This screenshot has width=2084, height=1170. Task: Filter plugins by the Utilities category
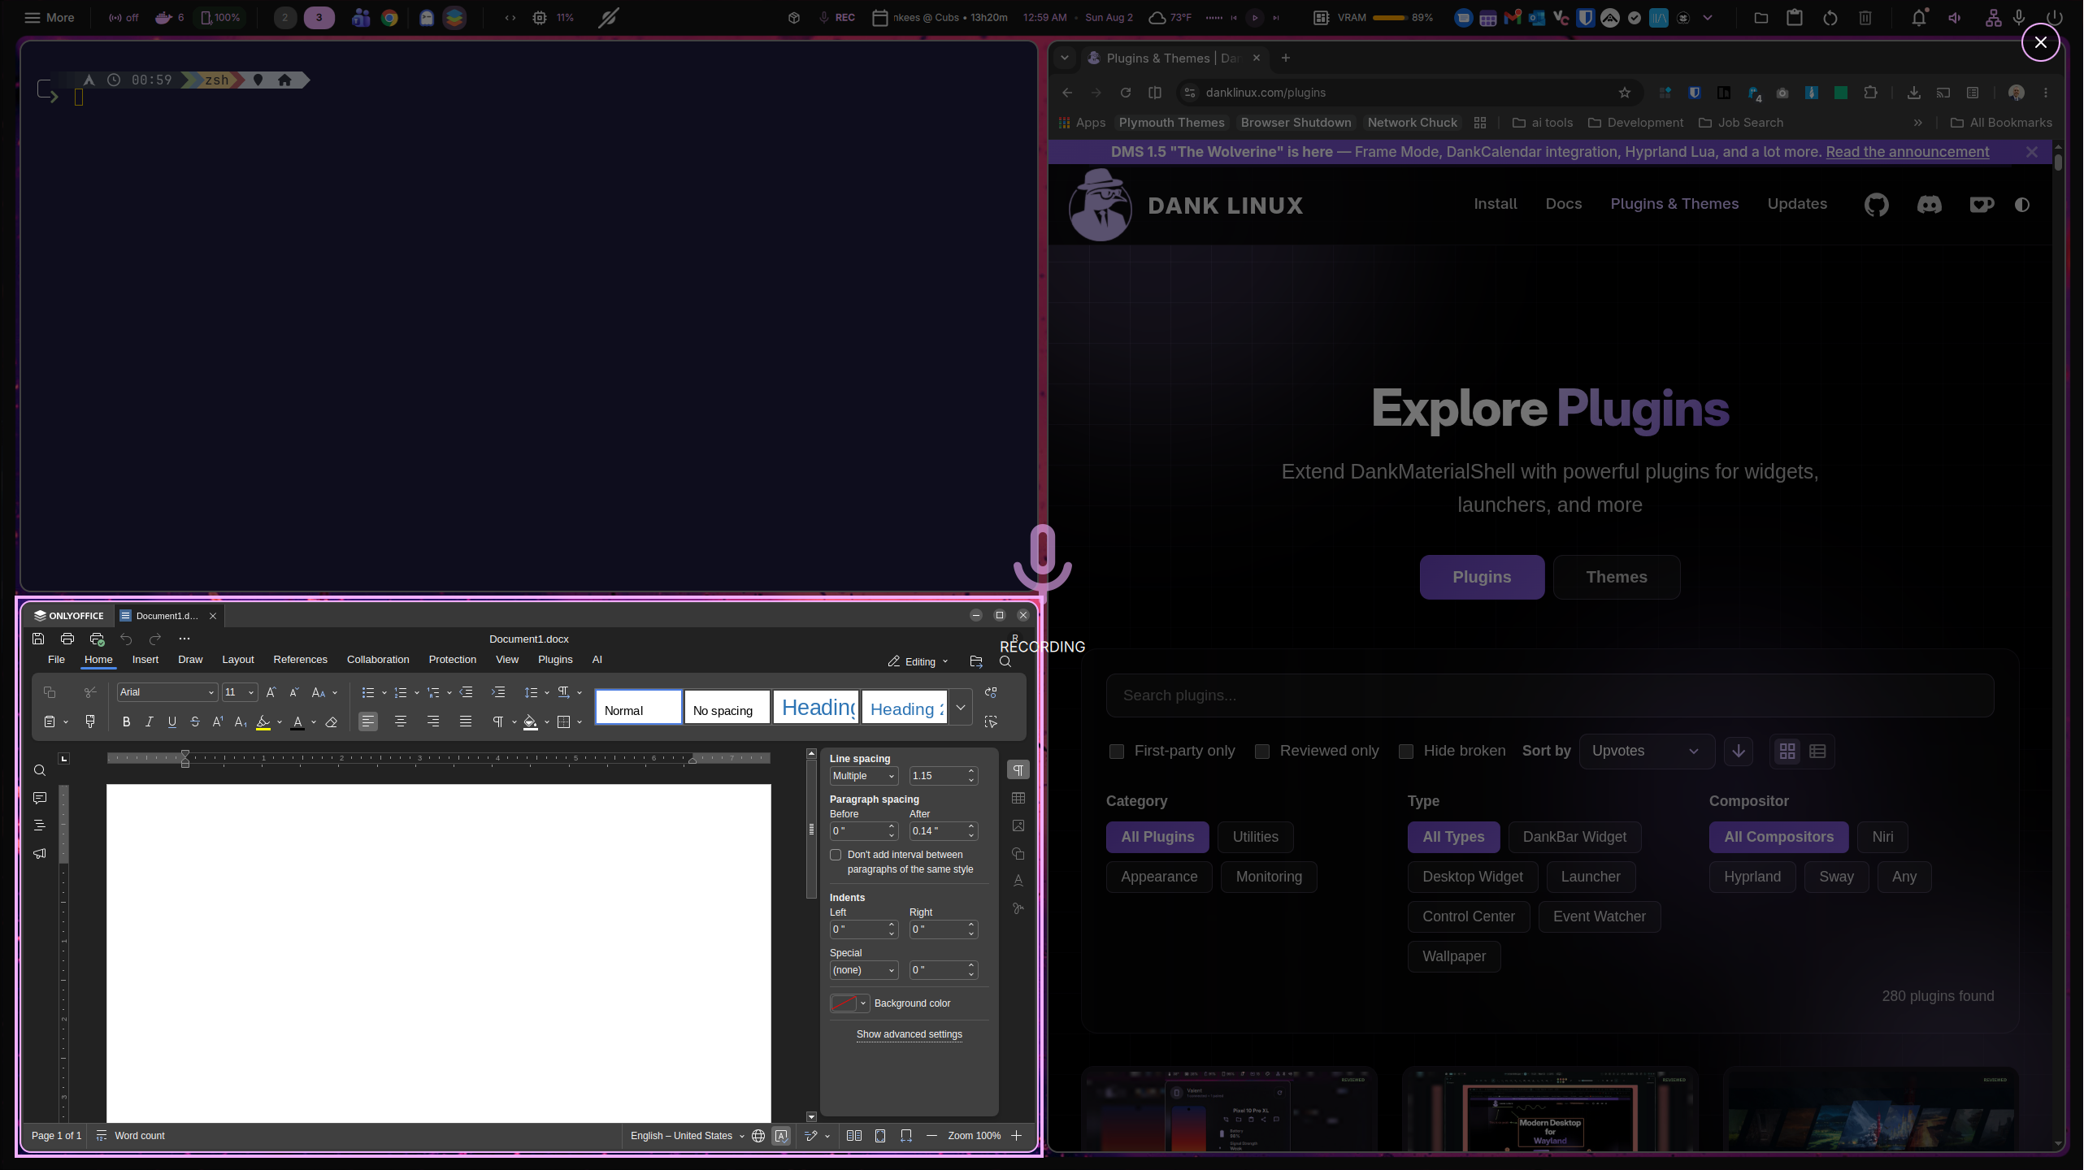[x=1256, y=837]
